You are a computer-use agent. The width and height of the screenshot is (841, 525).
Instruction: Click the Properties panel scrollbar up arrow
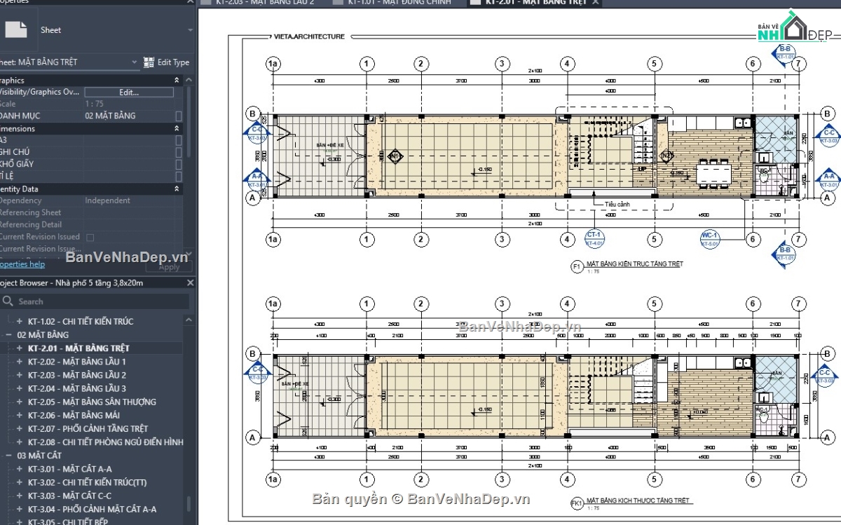[188, 81]
